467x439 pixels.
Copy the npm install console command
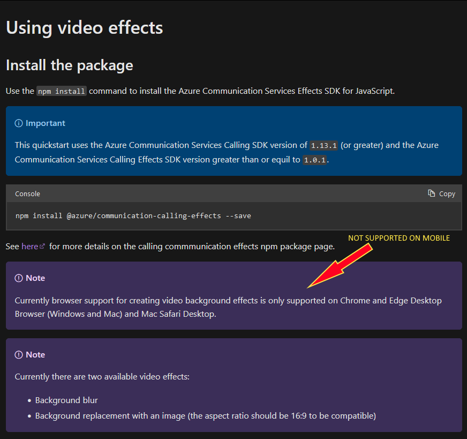tap(441, 194)
